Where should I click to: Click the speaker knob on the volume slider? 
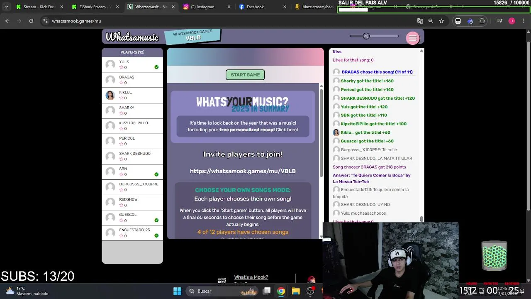point(366,36)
